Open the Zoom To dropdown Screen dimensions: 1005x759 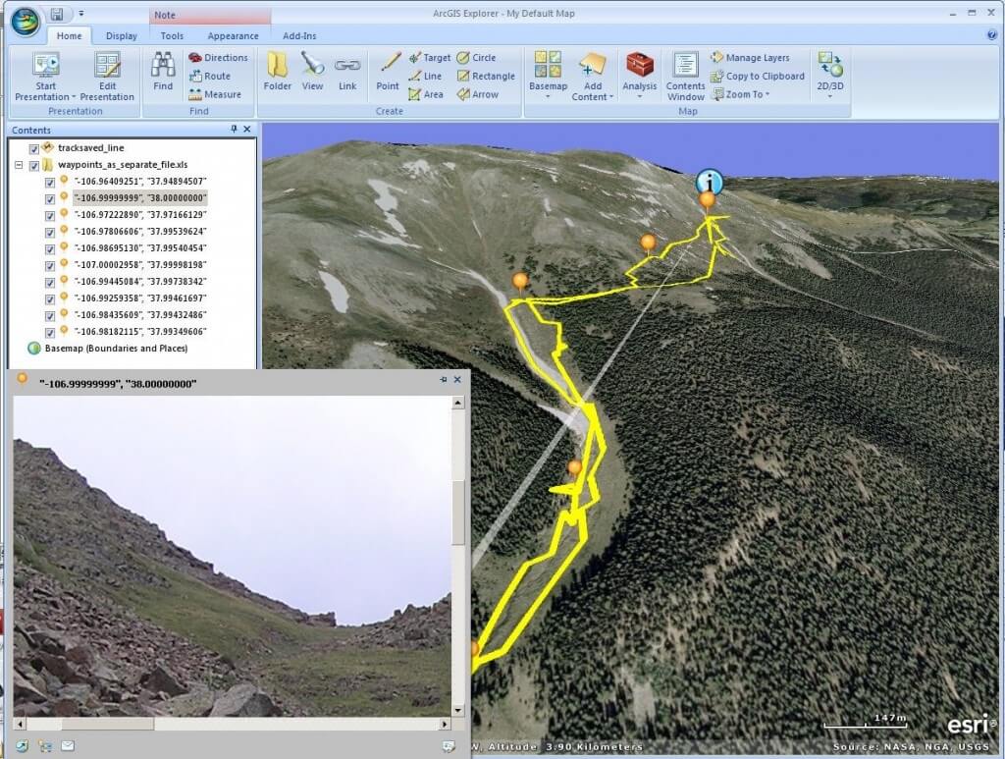741,94
